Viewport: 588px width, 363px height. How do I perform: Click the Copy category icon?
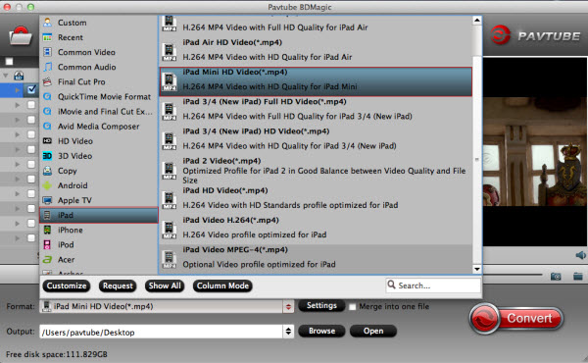47,171
